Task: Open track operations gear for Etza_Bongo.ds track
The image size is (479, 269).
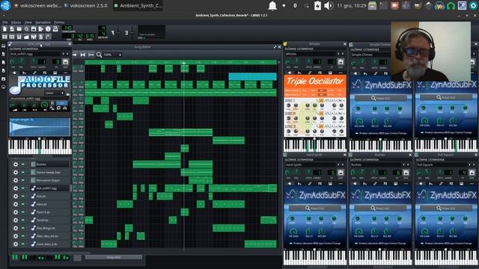Action: [15, 228]
